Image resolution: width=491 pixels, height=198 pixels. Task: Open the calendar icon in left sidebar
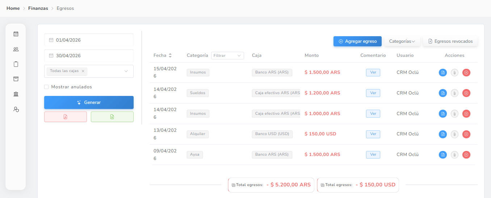pyautogui.click(x=16, y=34)
